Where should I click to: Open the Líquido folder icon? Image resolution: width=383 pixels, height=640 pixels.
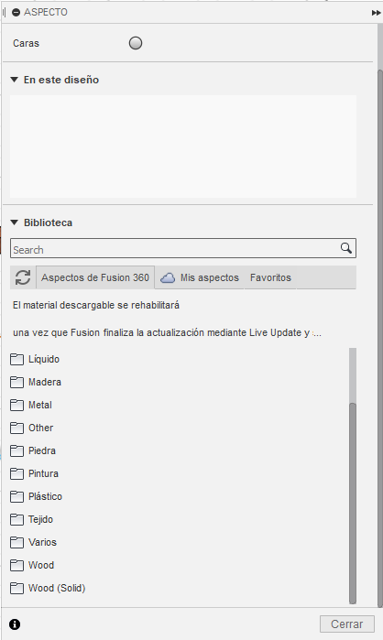click(16, 359)
